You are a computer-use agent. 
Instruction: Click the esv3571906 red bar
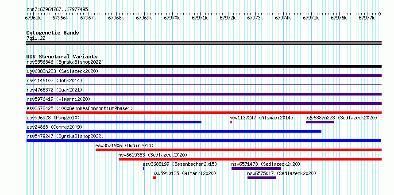(x=239, y=150)
